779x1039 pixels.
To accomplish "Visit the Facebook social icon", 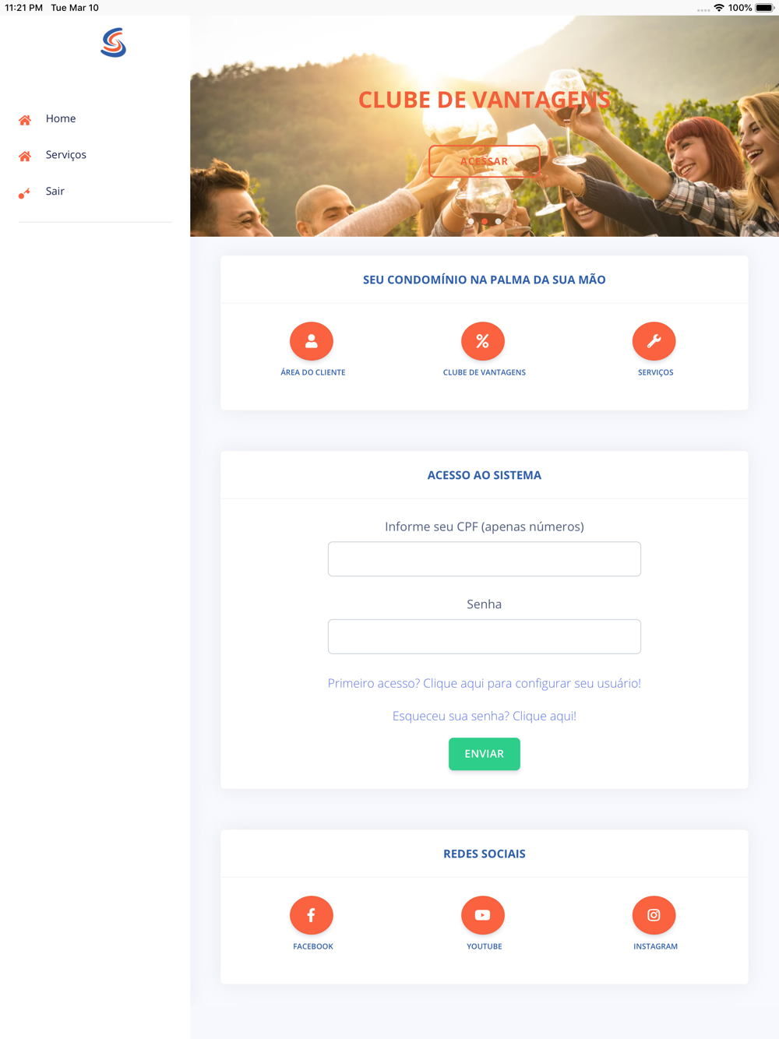I will click(312, 915).
